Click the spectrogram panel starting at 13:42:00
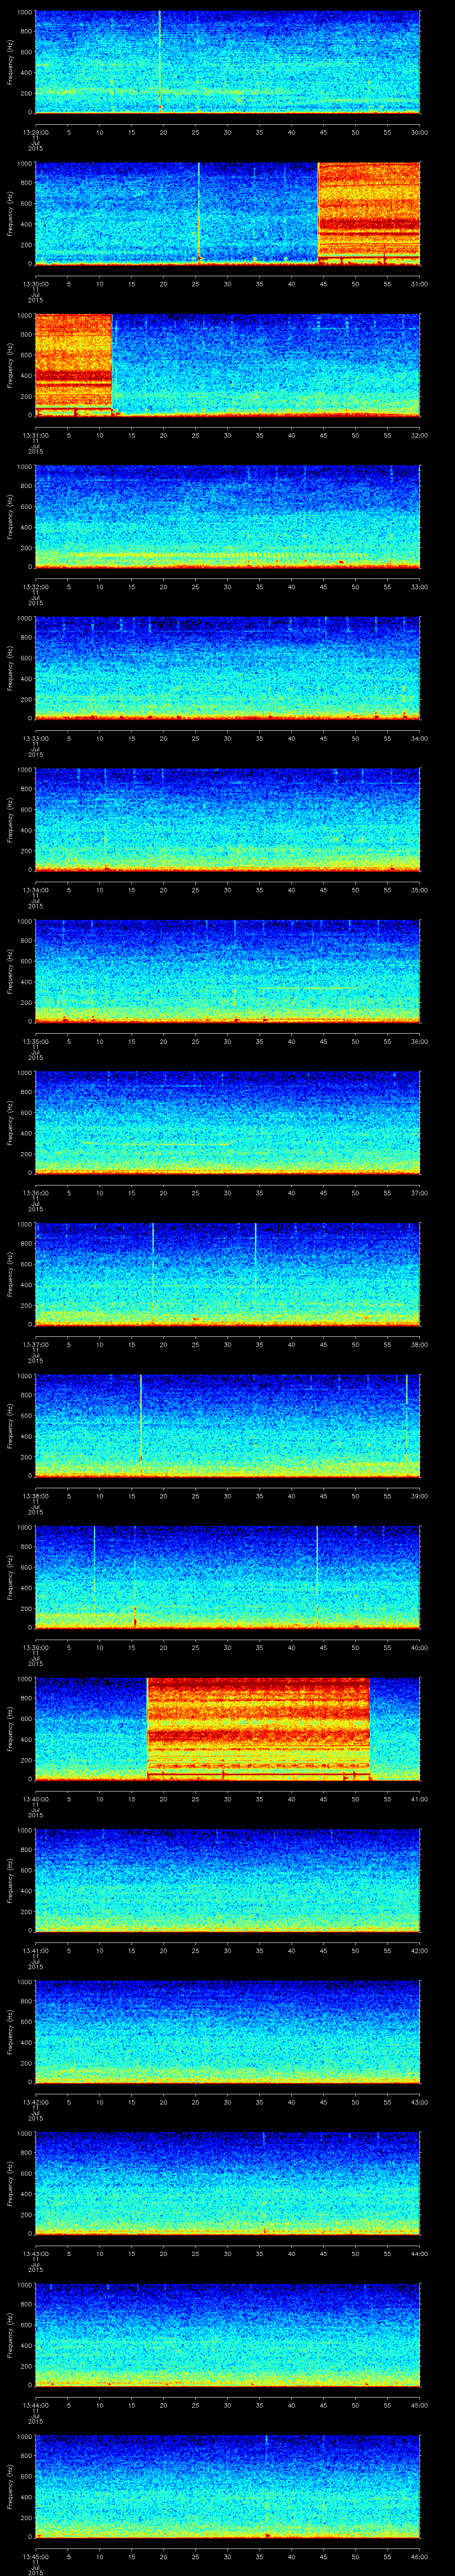The width and height of the screenshot is (455, 2576). click(227, 2033)
